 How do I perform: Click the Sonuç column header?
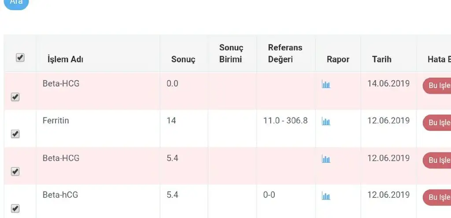tap(183, 59)
